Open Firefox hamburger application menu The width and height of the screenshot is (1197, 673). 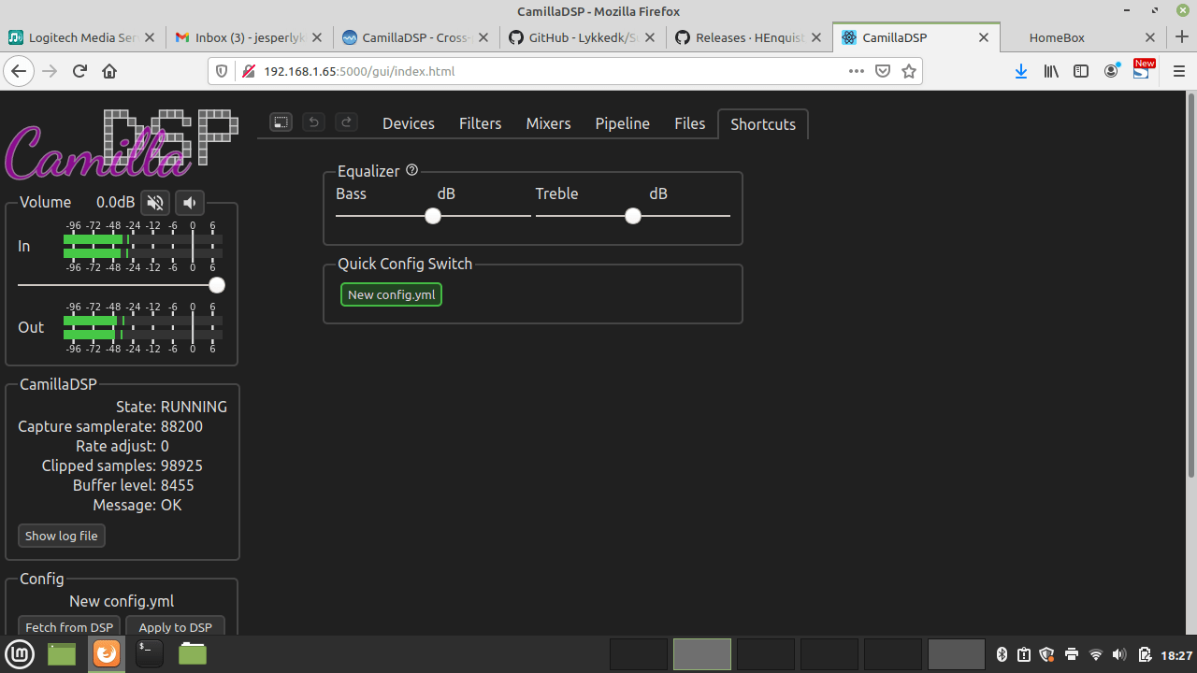tap(1178, 71)
